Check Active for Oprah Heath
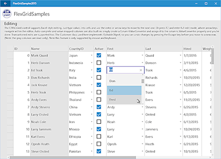221x159 pixels. point(99,144)
